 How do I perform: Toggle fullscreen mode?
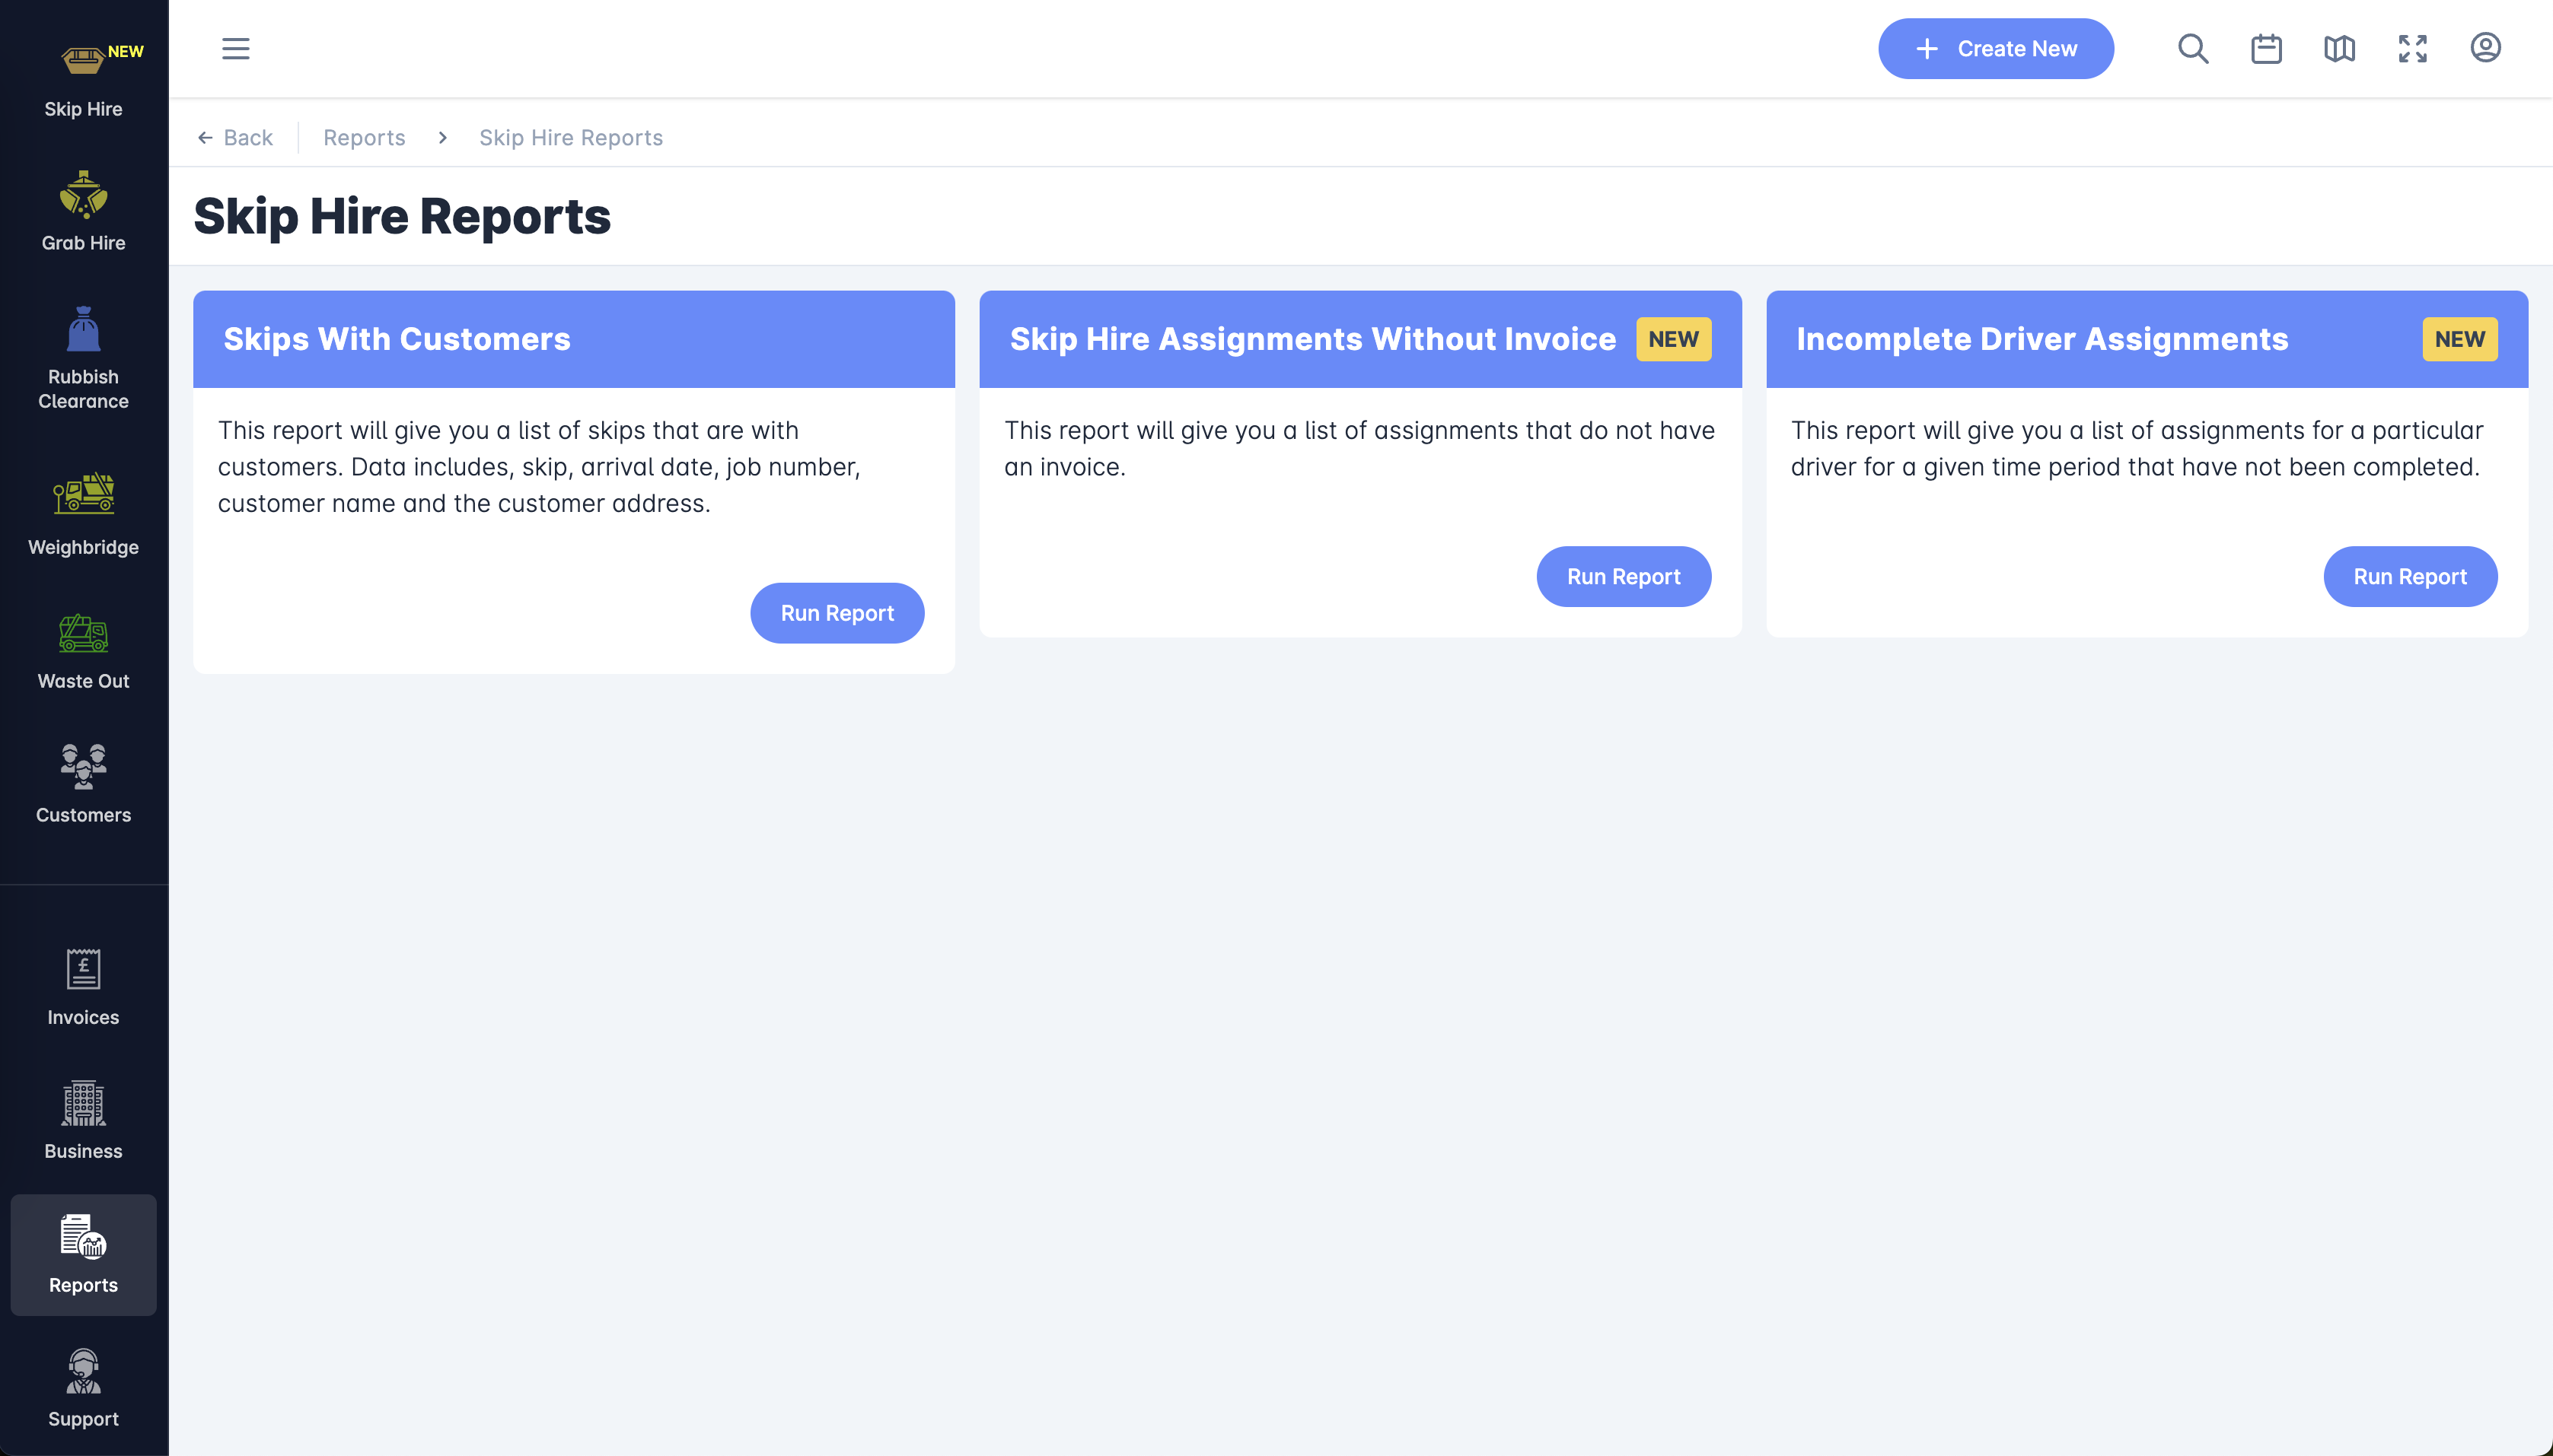2412,48
